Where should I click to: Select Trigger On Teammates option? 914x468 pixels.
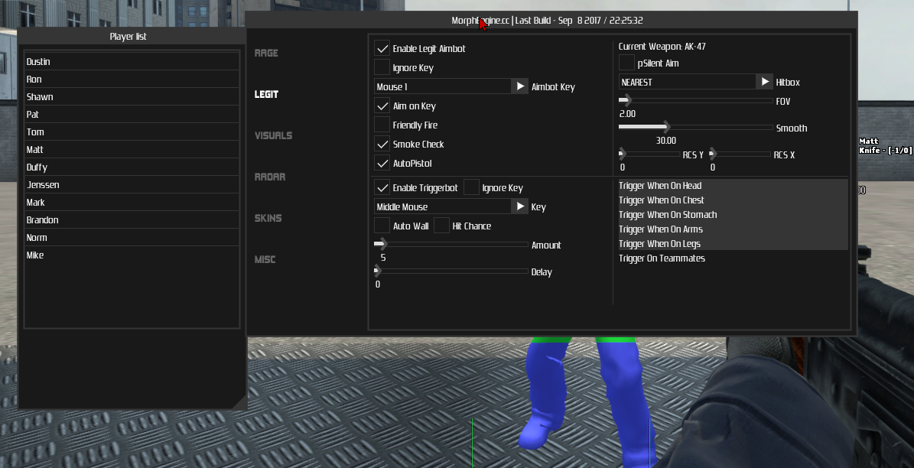click(733, 258)
